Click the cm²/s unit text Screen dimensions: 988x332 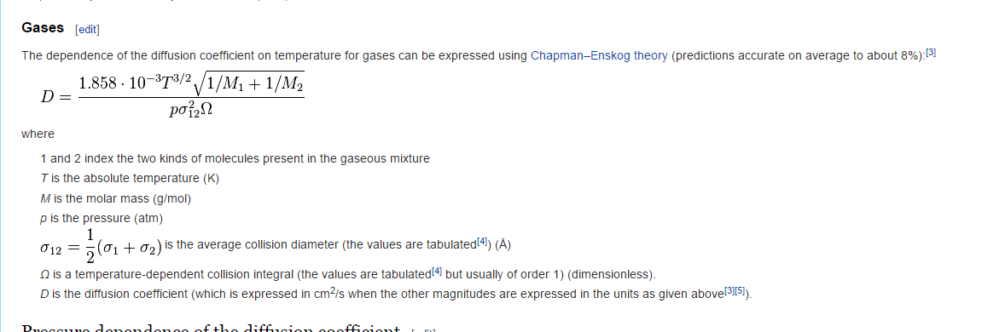[x=329, y=293]
